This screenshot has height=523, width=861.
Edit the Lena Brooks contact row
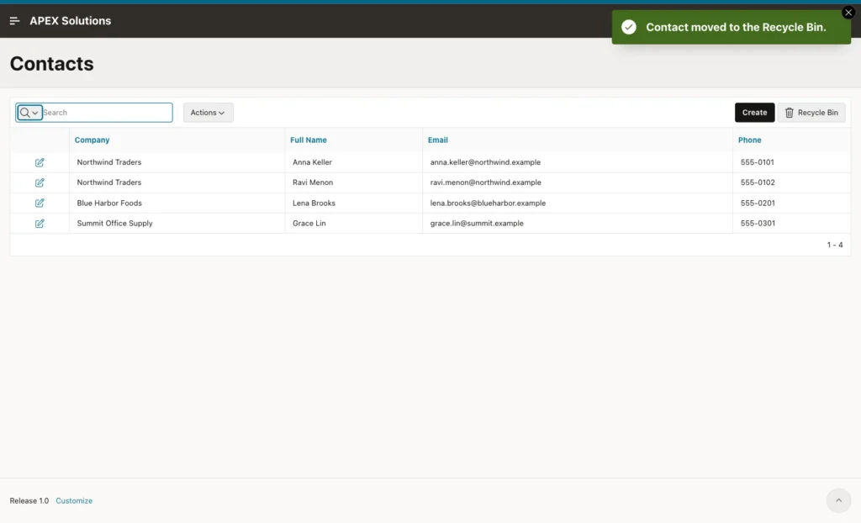tap(40, 203)
